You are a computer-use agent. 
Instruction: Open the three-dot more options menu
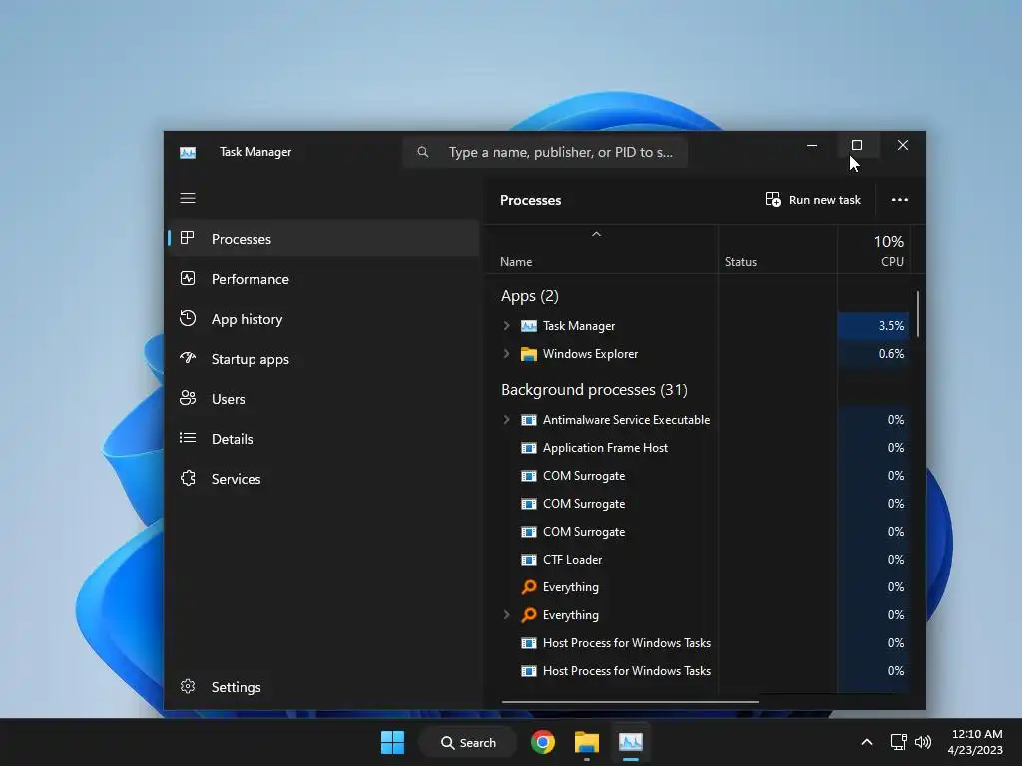click(900, 199)
